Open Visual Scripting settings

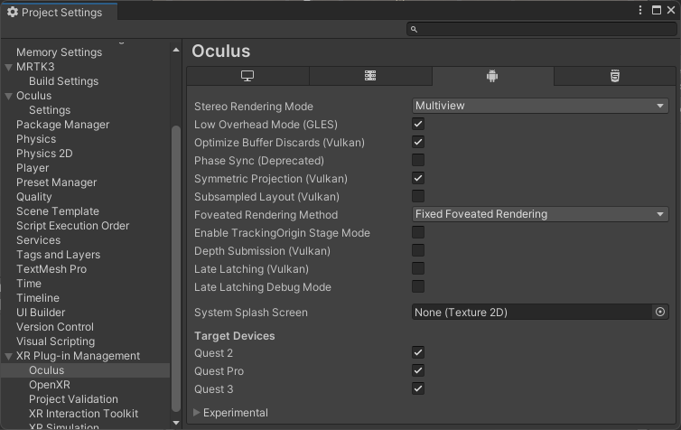(x=56, y=341)
